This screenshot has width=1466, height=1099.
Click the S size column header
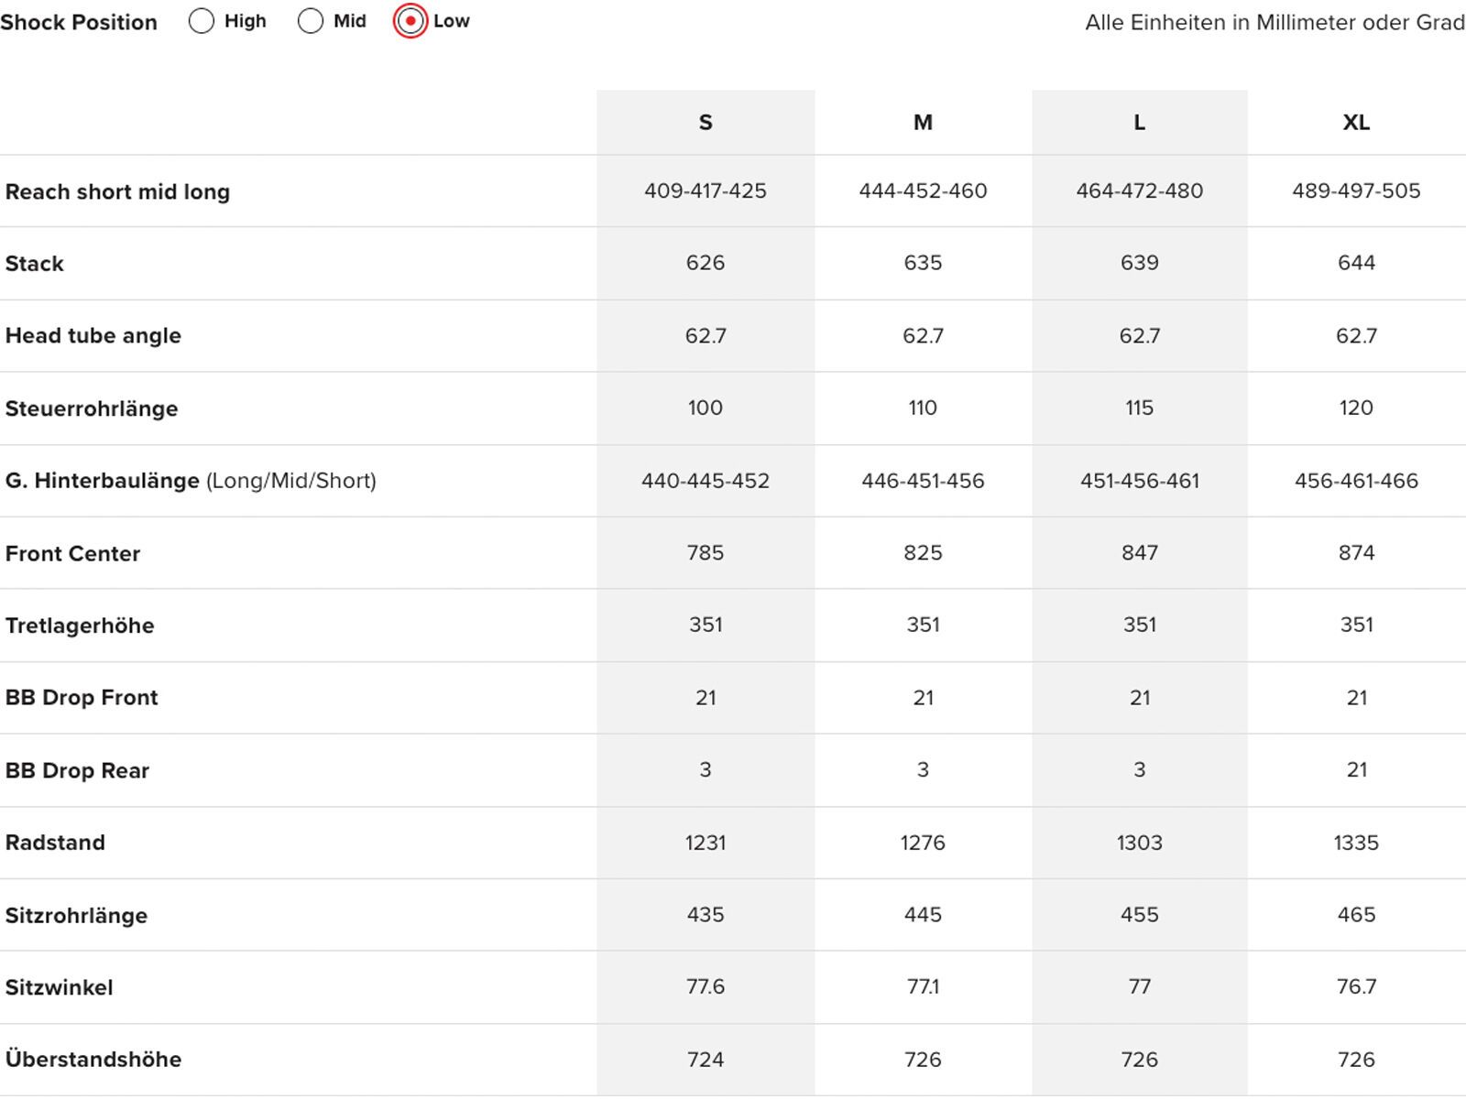706,123
